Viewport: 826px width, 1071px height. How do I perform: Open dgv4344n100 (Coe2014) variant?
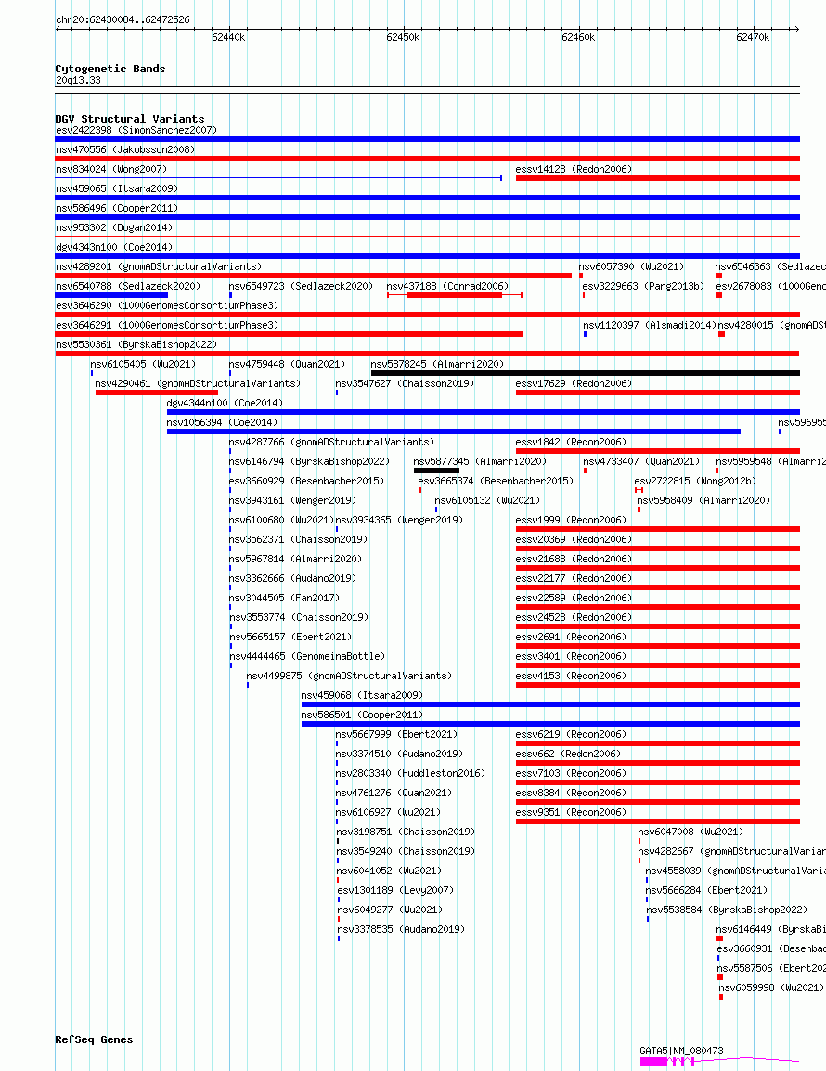(225, 403)
